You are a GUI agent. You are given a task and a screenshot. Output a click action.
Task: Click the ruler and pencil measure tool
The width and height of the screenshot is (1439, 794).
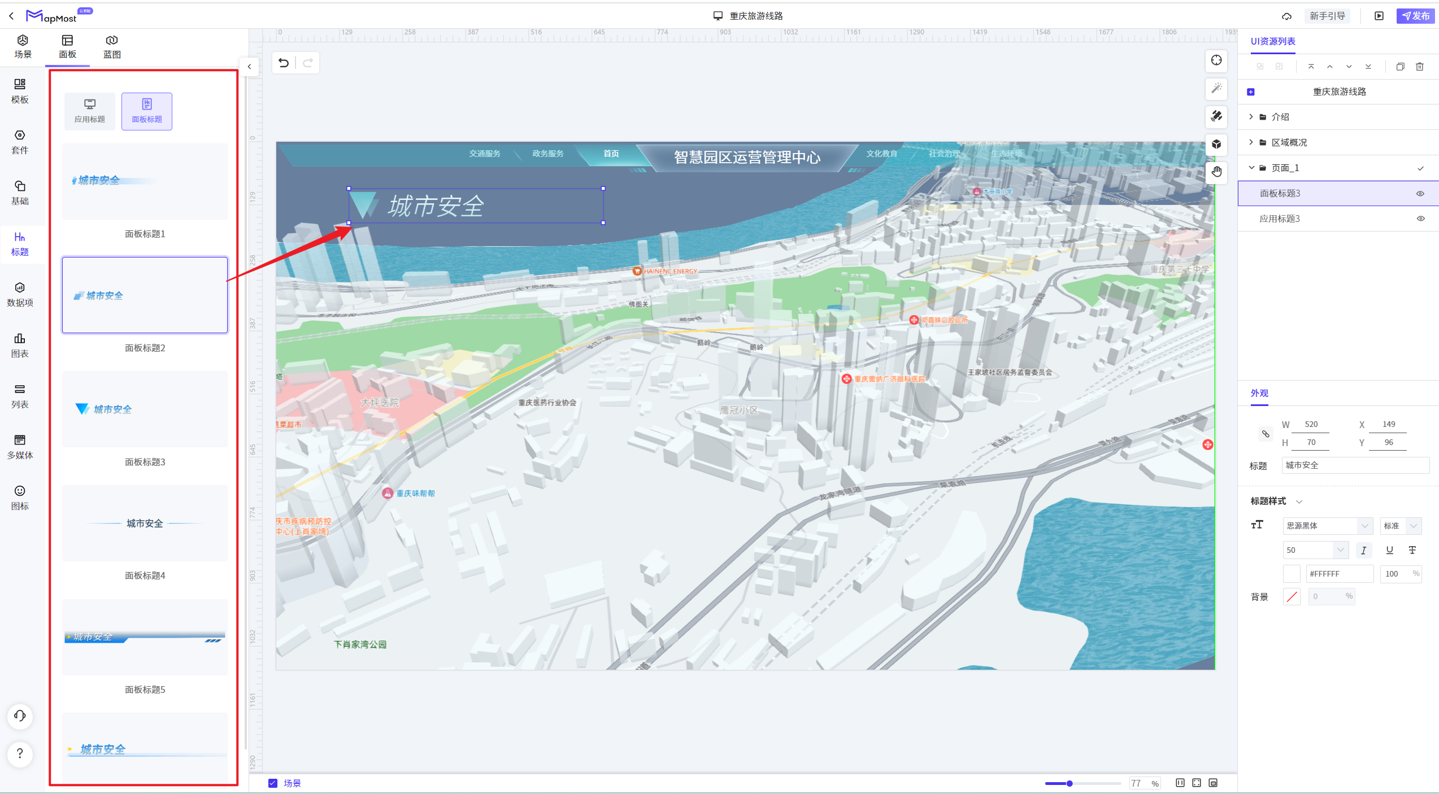[x=1216, y=116]
